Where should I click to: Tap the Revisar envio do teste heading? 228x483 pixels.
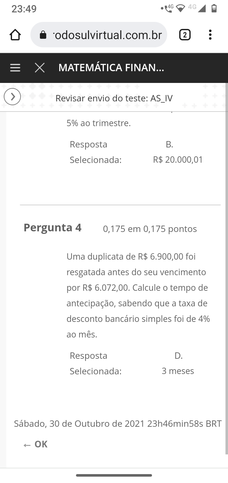click(x=114, y=98)
